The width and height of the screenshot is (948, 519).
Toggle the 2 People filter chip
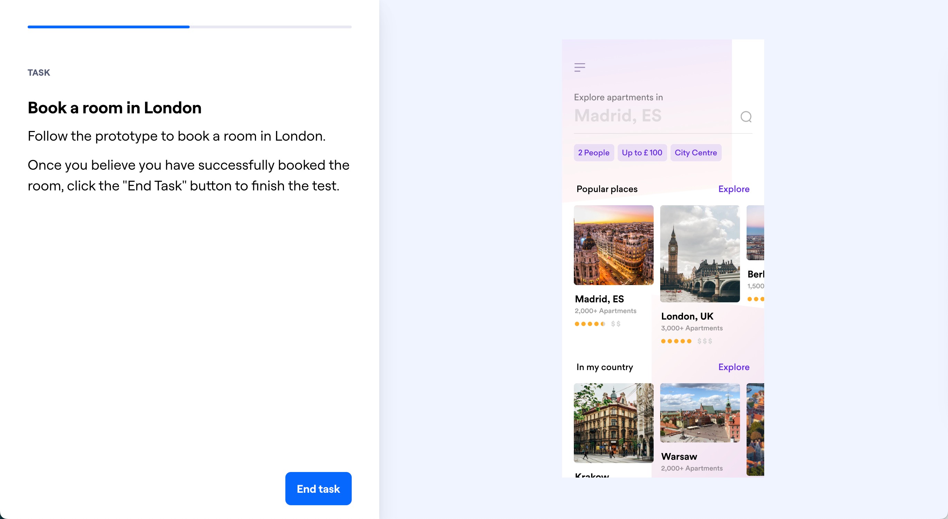(593, 153)
